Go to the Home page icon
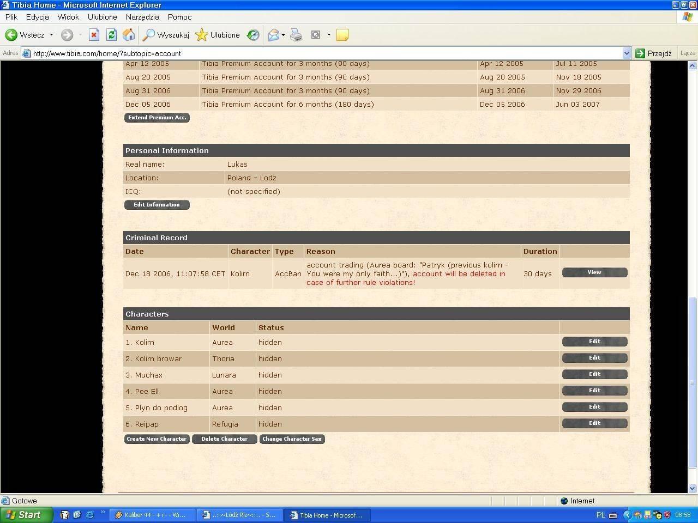The height and width of the screenshot is (523, 698). 129,35
